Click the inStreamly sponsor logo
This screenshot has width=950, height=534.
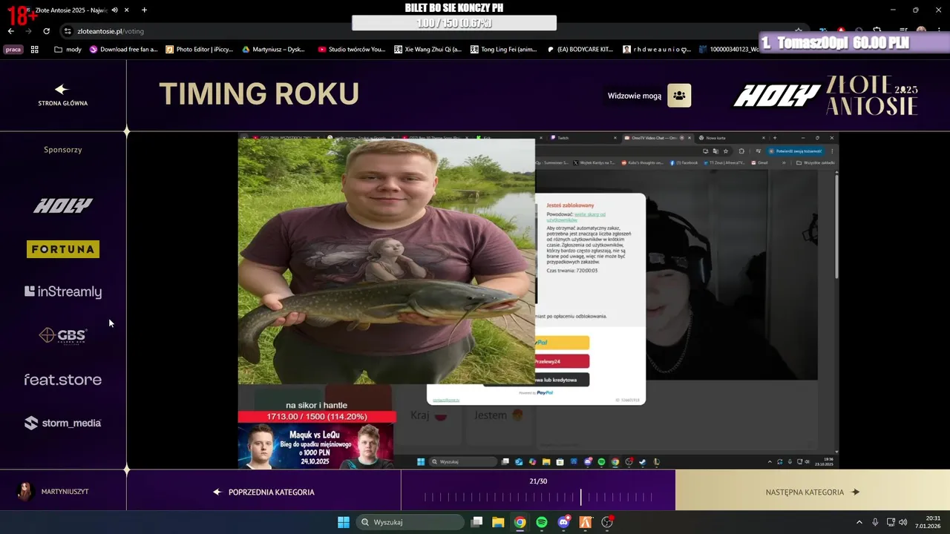(x=63, y=291)
